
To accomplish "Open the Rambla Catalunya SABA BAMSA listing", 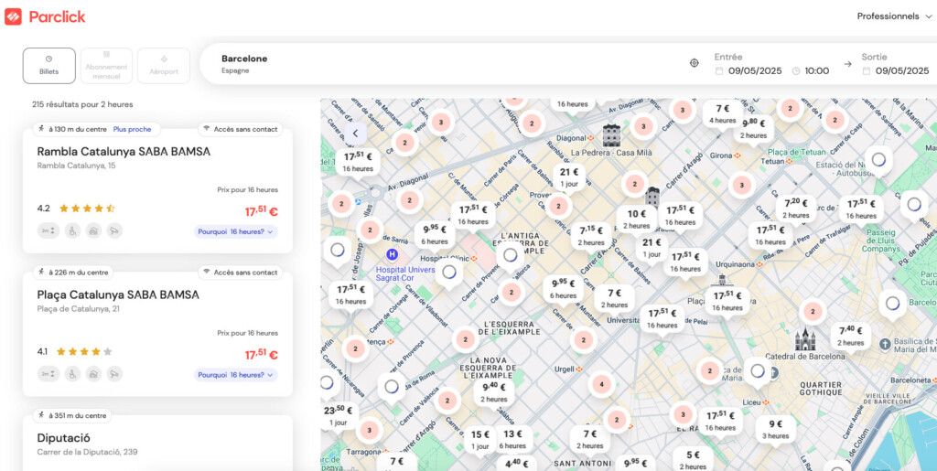I will 124,152.
